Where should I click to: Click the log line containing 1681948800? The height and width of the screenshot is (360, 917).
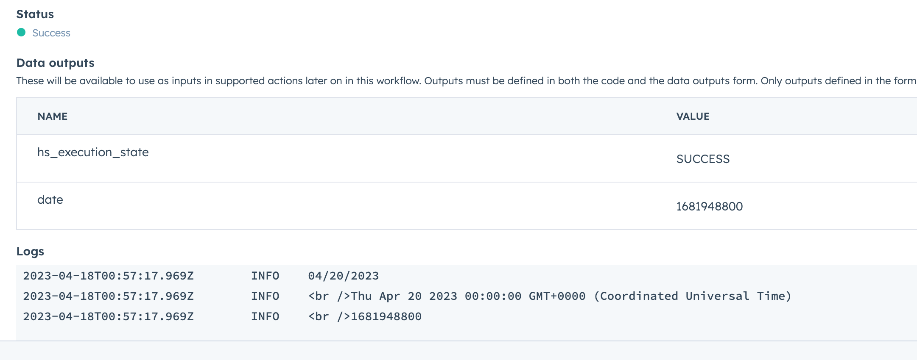click(365, 316)
